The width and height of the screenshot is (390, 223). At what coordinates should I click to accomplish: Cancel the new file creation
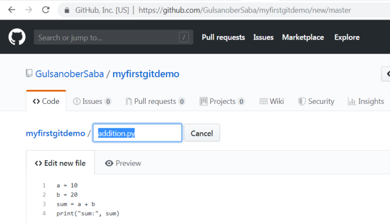click(202, 133)
